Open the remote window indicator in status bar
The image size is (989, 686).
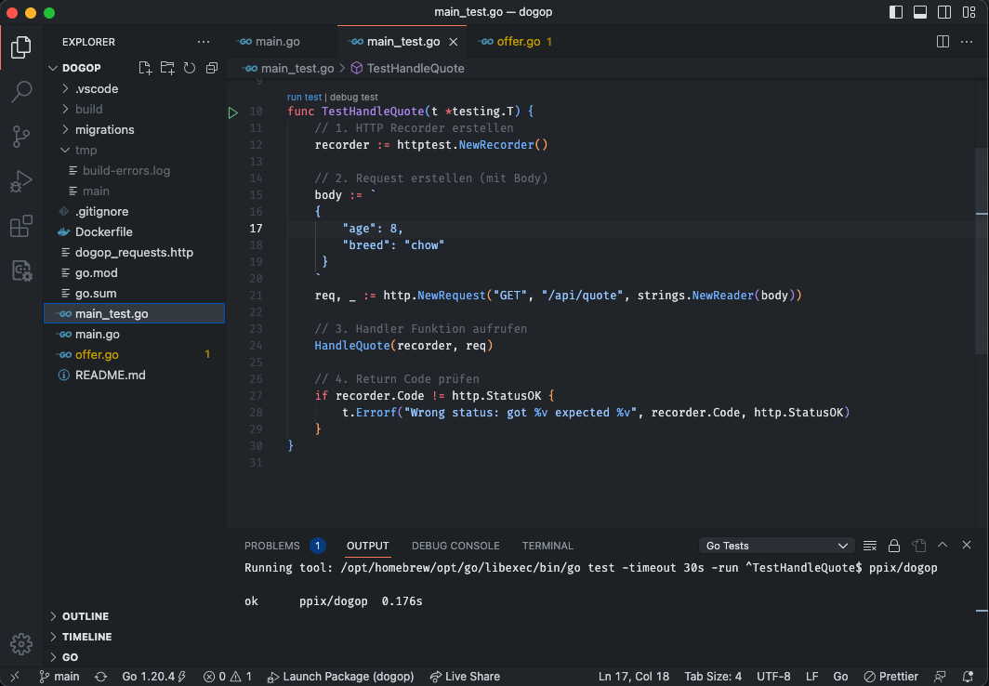15,677
